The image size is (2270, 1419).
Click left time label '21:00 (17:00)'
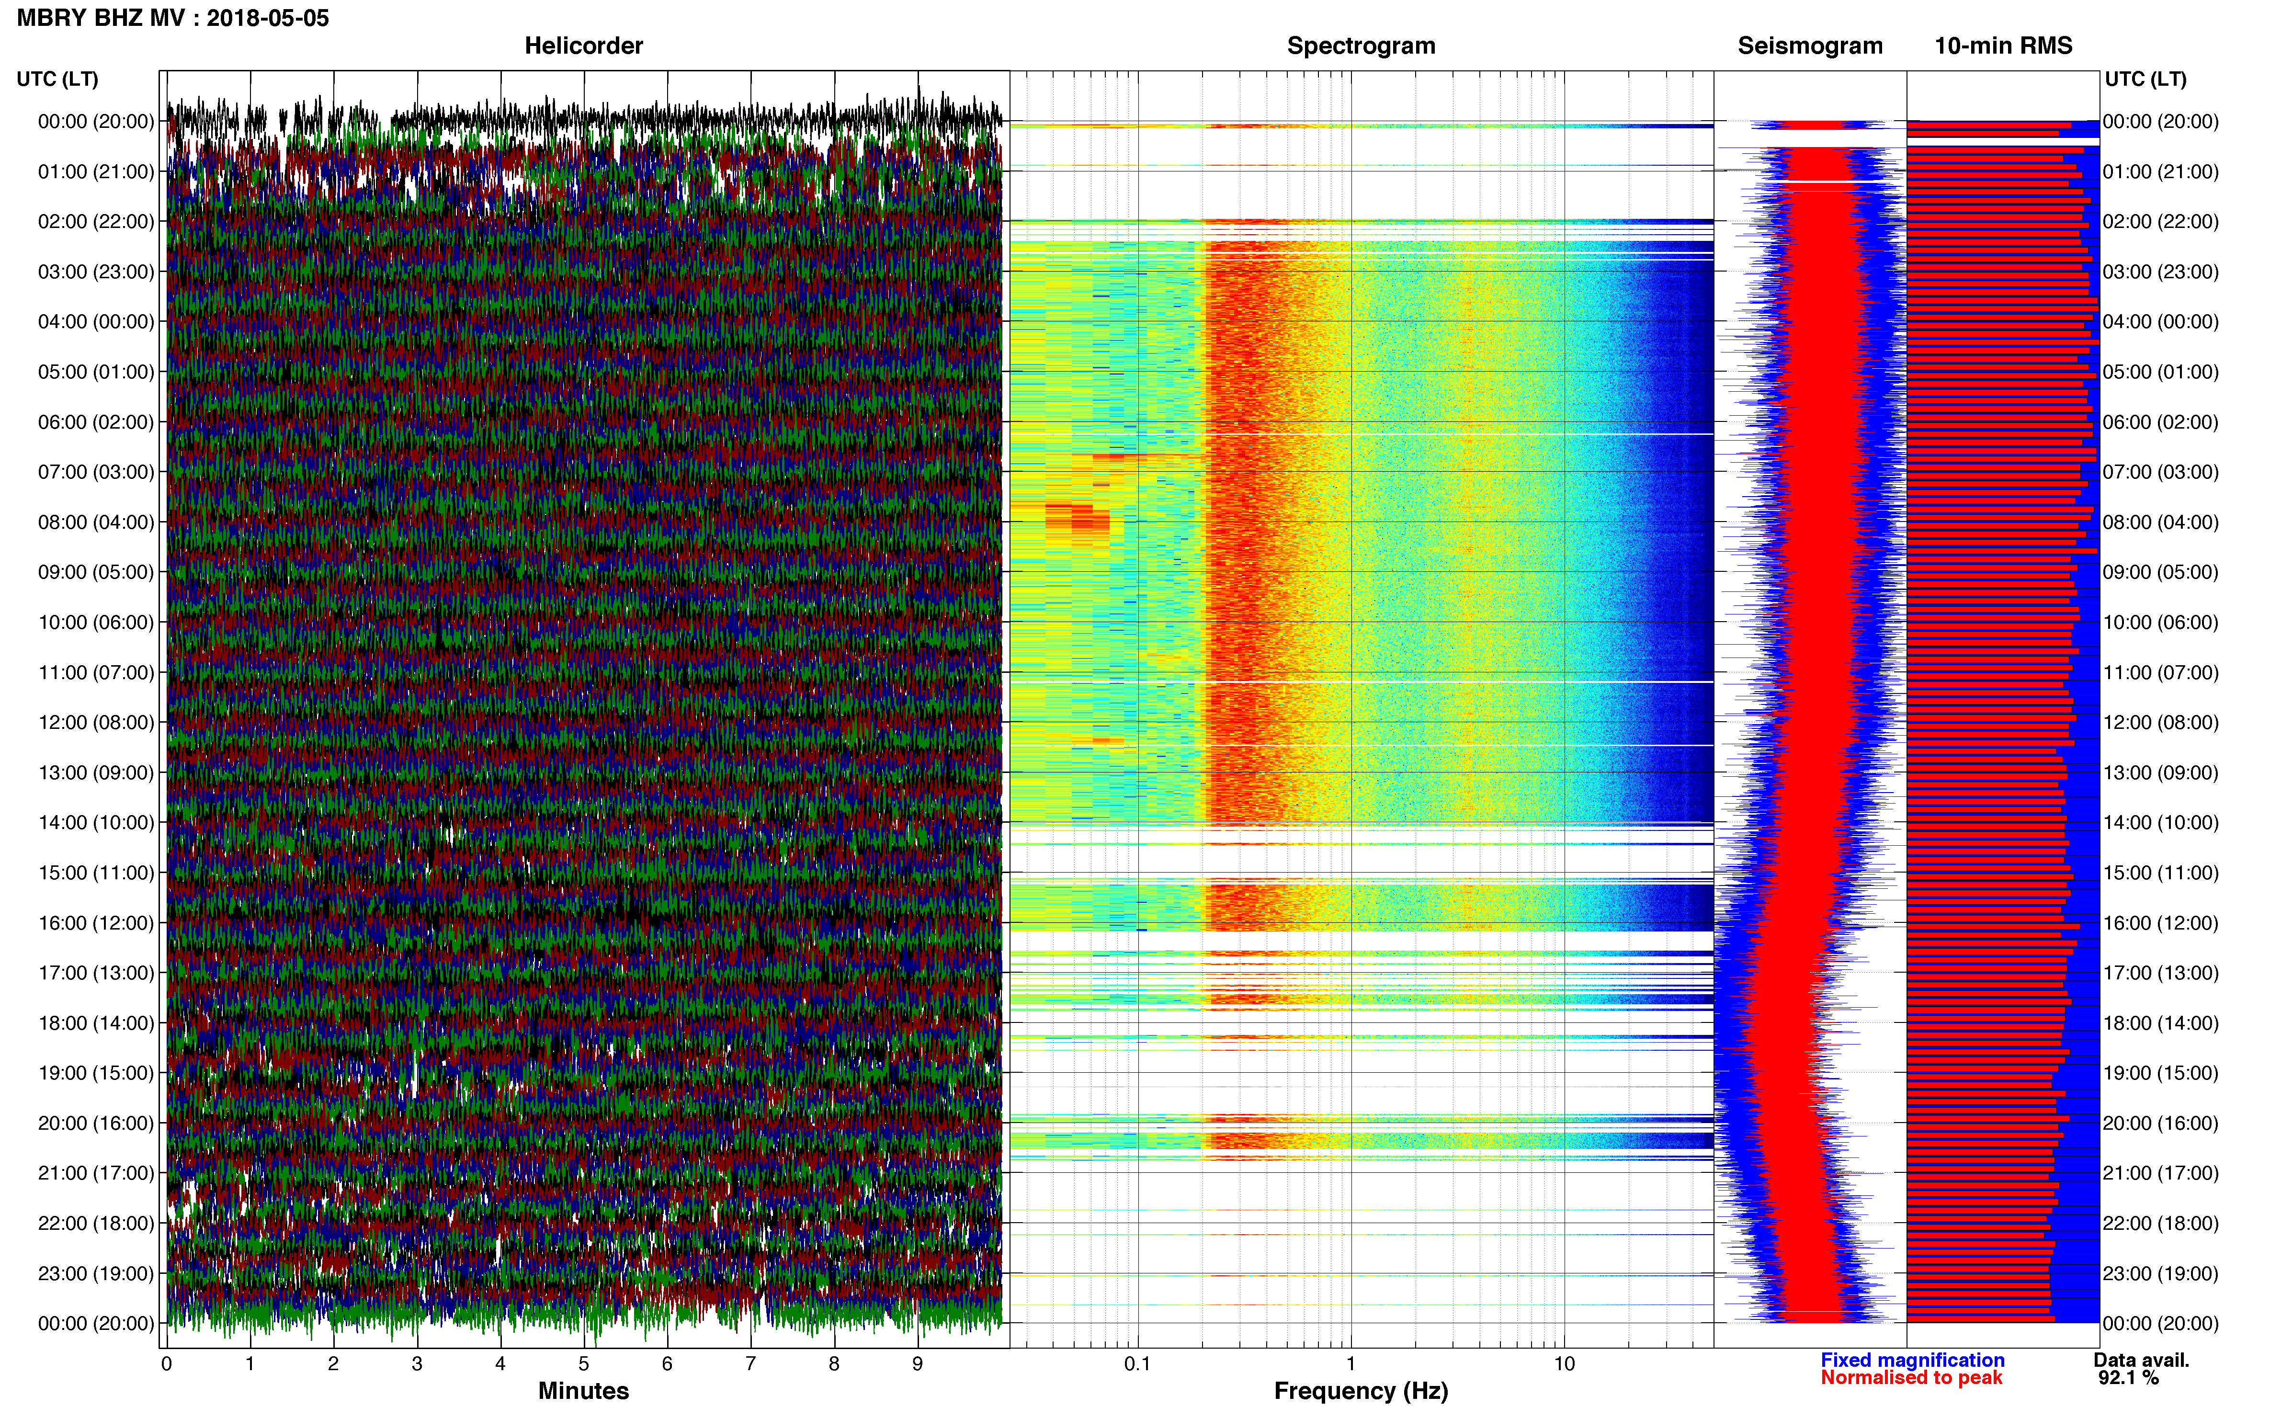pos(96,1173)
